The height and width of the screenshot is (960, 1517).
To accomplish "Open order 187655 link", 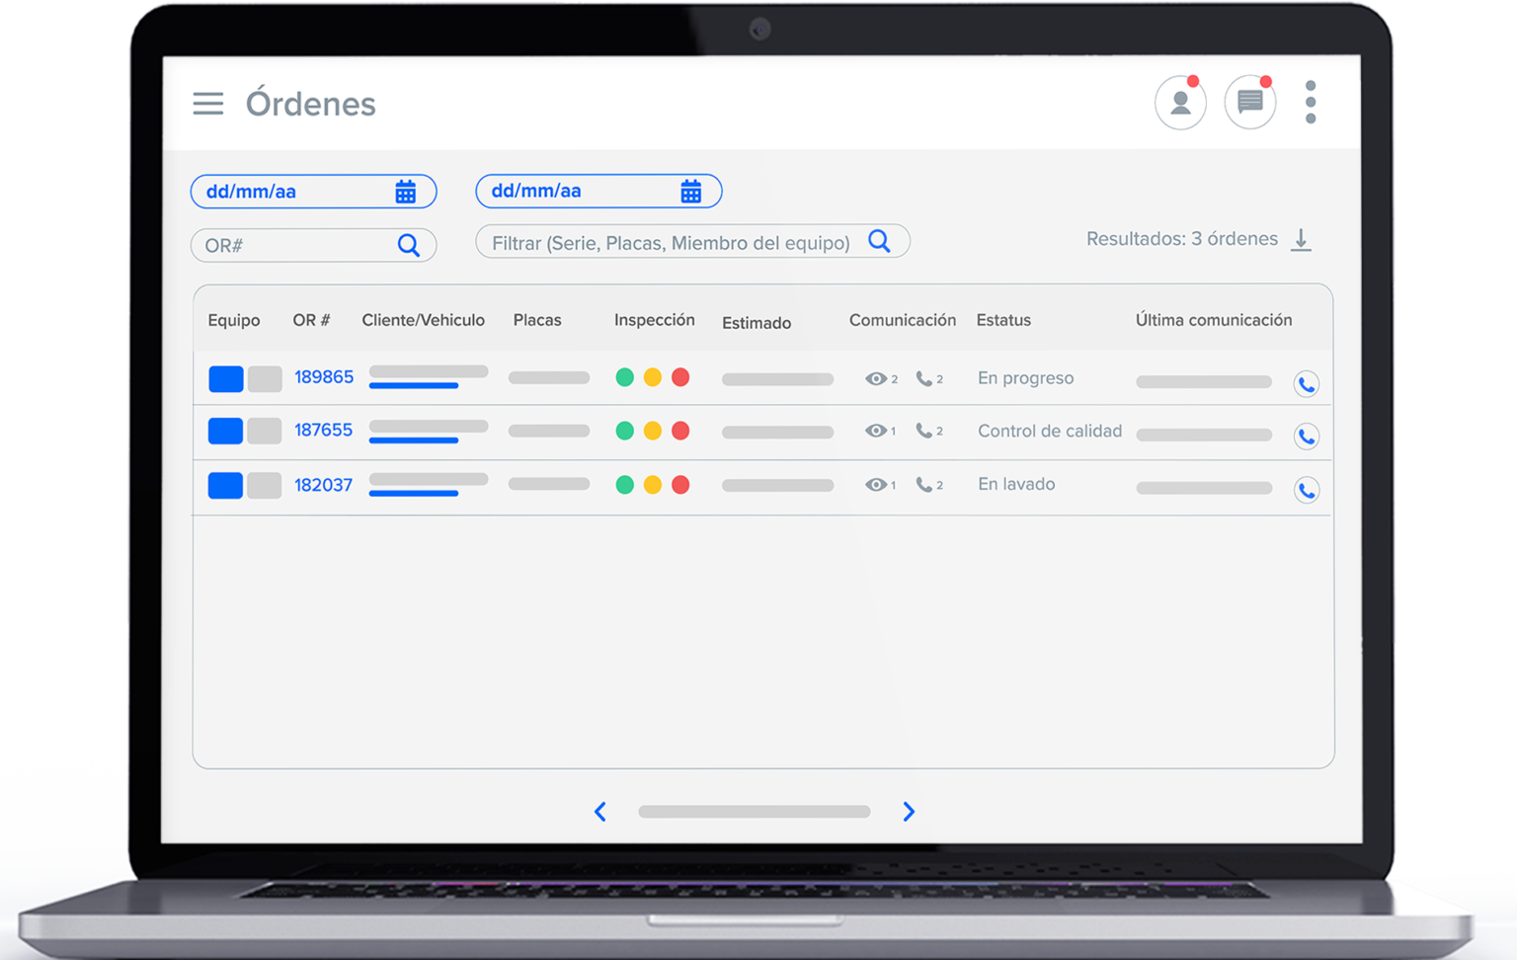I will (x=323, y=430).
